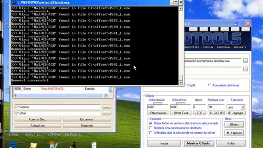
Task: Click the 0 button between minus and plus
Action: pyautogui.click(x=200, y=113)
